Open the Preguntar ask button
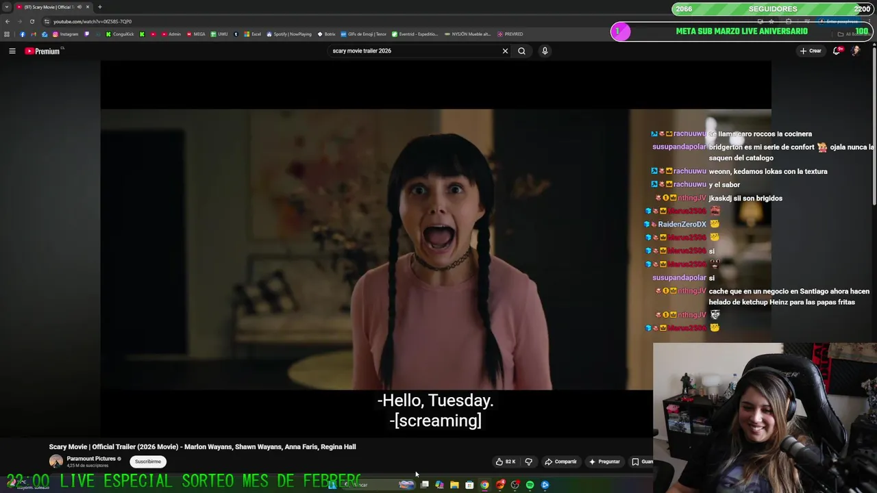 604,462
